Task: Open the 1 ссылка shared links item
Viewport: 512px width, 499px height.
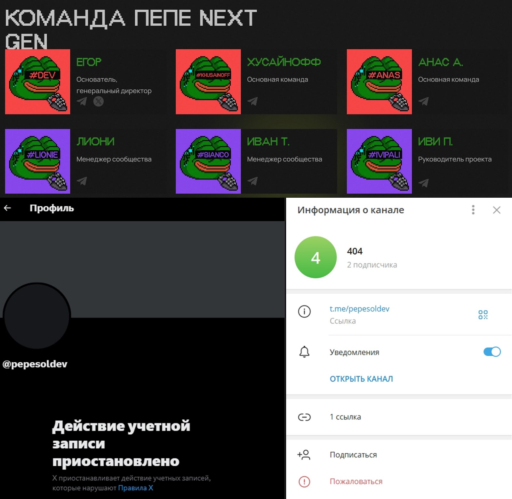Action: [399, 417]
